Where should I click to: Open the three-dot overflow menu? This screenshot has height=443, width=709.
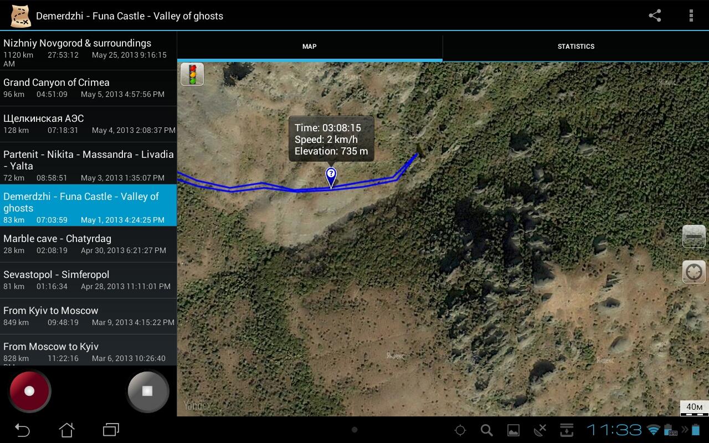[x=691, y=16]
